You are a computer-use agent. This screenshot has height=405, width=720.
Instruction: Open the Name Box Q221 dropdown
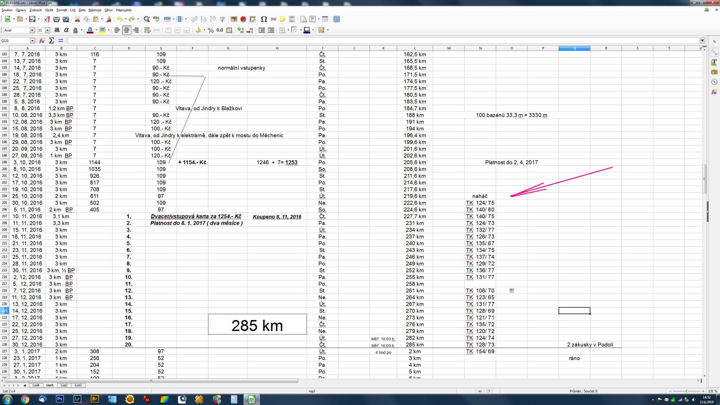32,41
